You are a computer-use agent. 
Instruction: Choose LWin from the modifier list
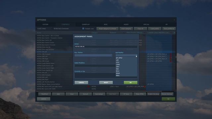point(127,67)
